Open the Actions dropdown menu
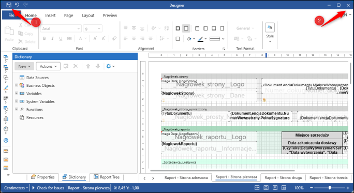 pyautogui.click(x=48, y=66)
